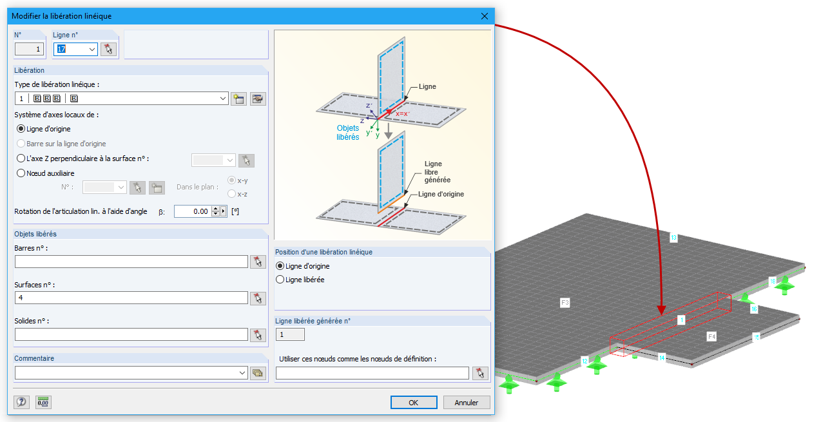Click line label 12 in model view

pos(585,361)
